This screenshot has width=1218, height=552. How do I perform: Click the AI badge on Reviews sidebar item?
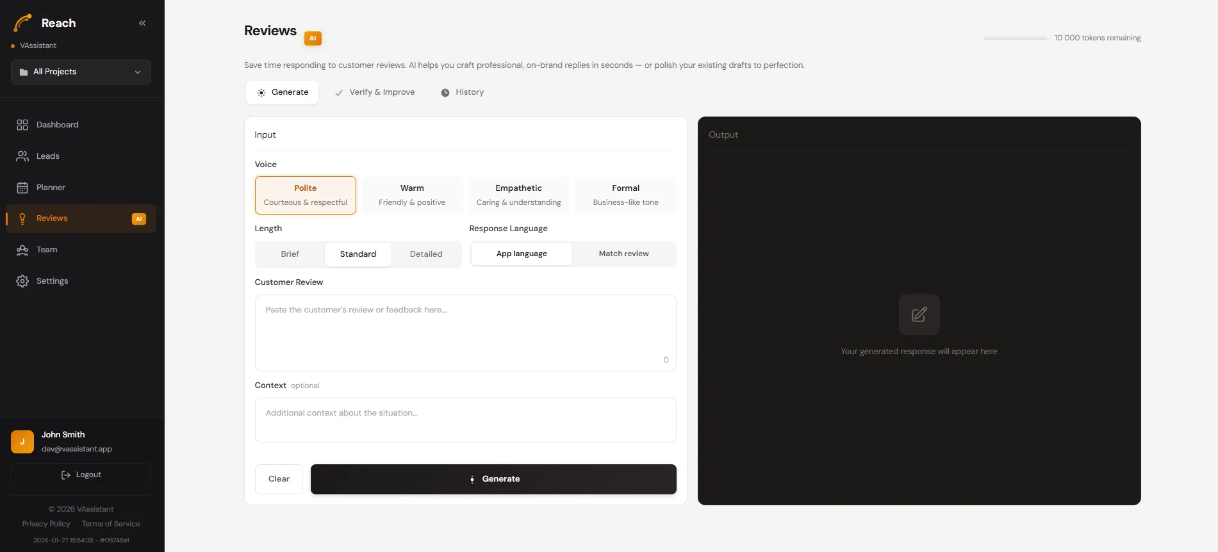[x=139, y=219]
